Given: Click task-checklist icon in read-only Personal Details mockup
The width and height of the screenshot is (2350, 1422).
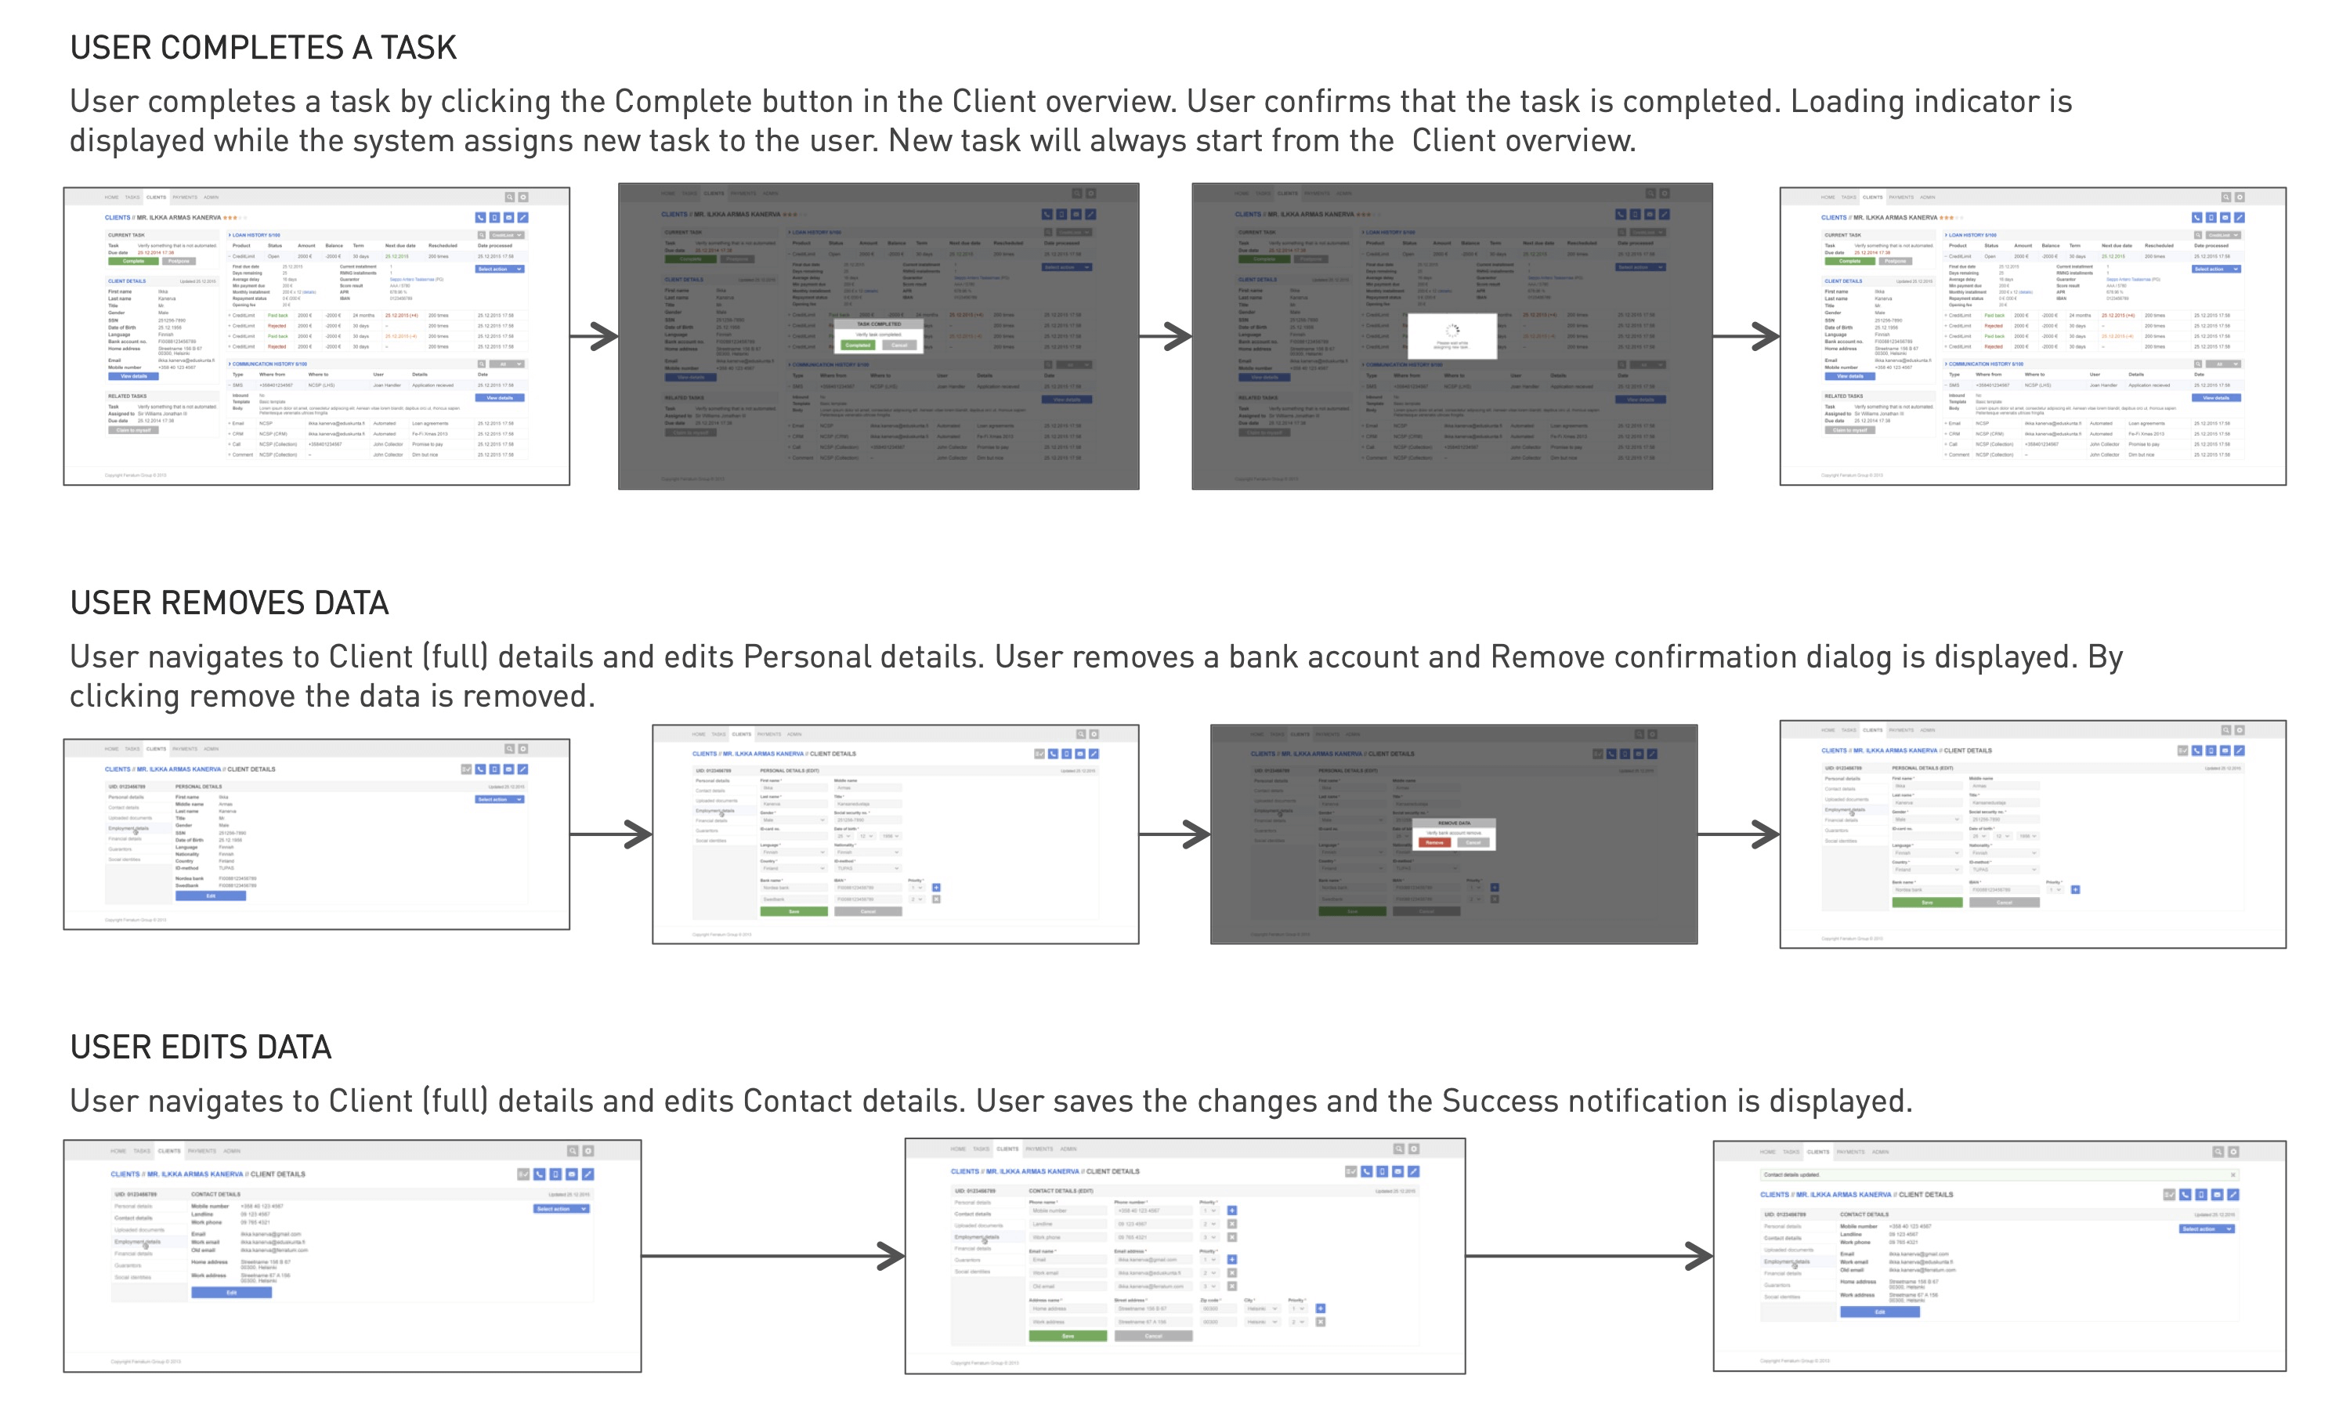Looking at the screenshot, I should click(466, 769).
